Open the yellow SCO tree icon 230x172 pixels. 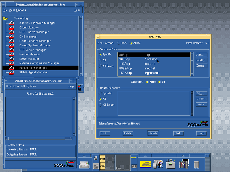coord(145,164)
